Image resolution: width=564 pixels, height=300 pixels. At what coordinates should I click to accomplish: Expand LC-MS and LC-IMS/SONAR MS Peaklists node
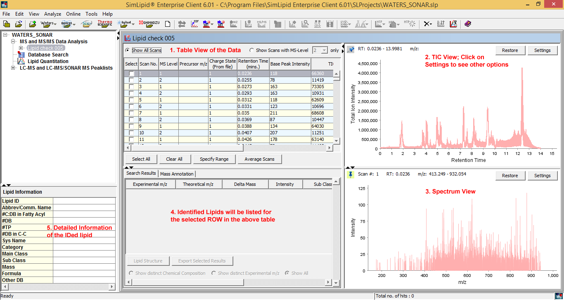[x=13, y=68]
